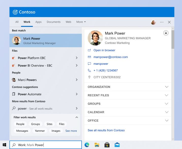Open the More dropdown menu
Viewport: 182px width, 149px height.
coord(81,22)
